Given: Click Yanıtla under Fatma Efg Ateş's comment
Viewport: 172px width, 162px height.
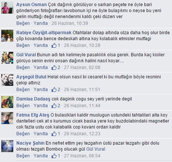Looking at the screenshot, I should tap(41, 134).
